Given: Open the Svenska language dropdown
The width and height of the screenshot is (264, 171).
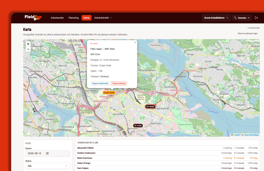Looking at the screenshot, I should 242,18.
